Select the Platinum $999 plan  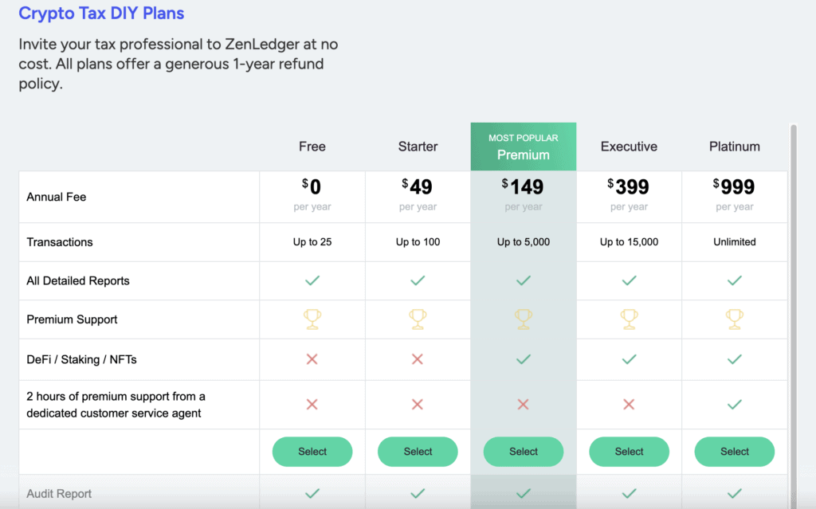tap(734, 451)
